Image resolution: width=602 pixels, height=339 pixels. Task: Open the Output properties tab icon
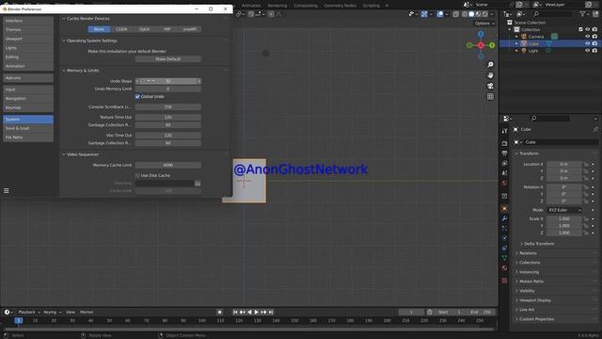pos(504,153)
